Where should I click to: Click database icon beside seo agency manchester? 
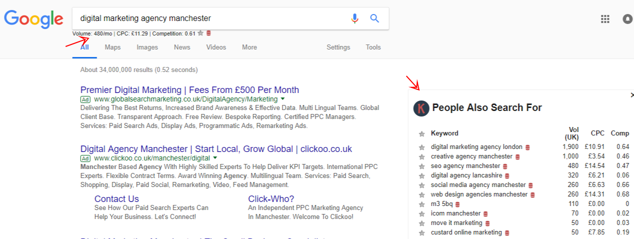click(x=505, y=166)
